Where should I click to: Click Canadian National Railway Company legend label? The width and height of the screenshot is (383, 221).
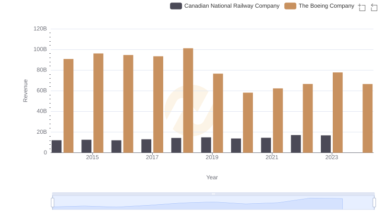pos(232,6)
